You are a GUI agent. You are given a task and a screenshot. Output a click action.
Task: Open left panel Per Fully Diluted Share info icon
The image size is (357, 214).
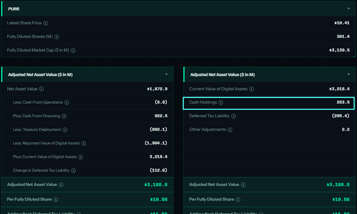[x=56, y=200]
